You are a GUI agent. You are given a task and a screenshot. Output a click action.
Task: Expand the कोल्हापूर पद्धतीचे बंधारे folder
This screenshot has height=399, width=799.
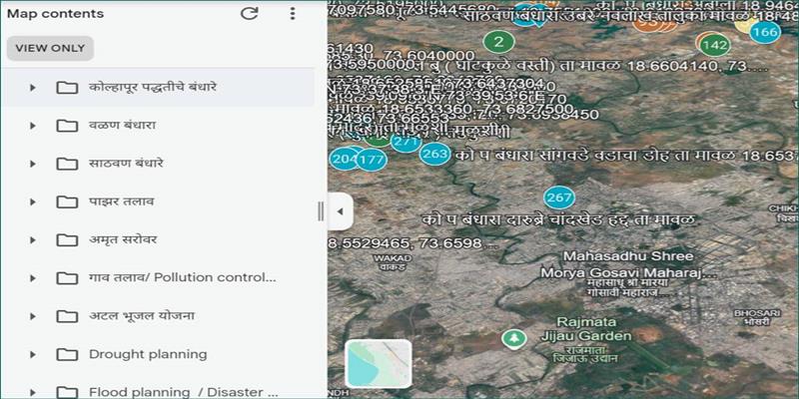[33, 88]
